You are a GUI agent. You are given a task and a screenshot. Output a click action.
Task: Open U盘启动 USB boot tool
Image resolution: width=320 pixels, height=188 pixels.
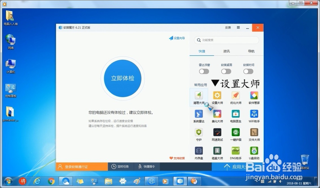pos(254,153)
